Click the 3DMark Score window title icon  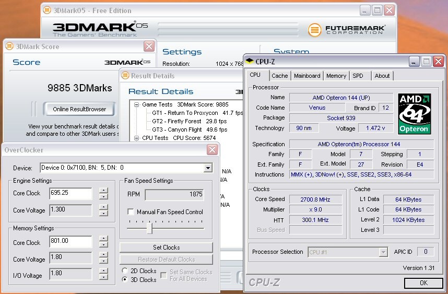[x=9, y=46]
